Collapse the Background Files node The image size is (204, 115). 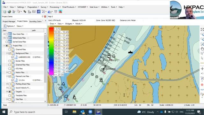click(7, 53)
